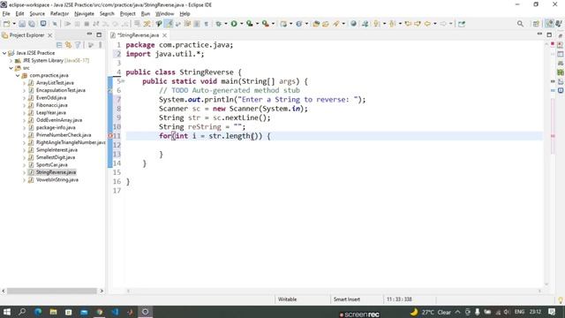Click the New Java Package icon

click(x=284, y=24)
